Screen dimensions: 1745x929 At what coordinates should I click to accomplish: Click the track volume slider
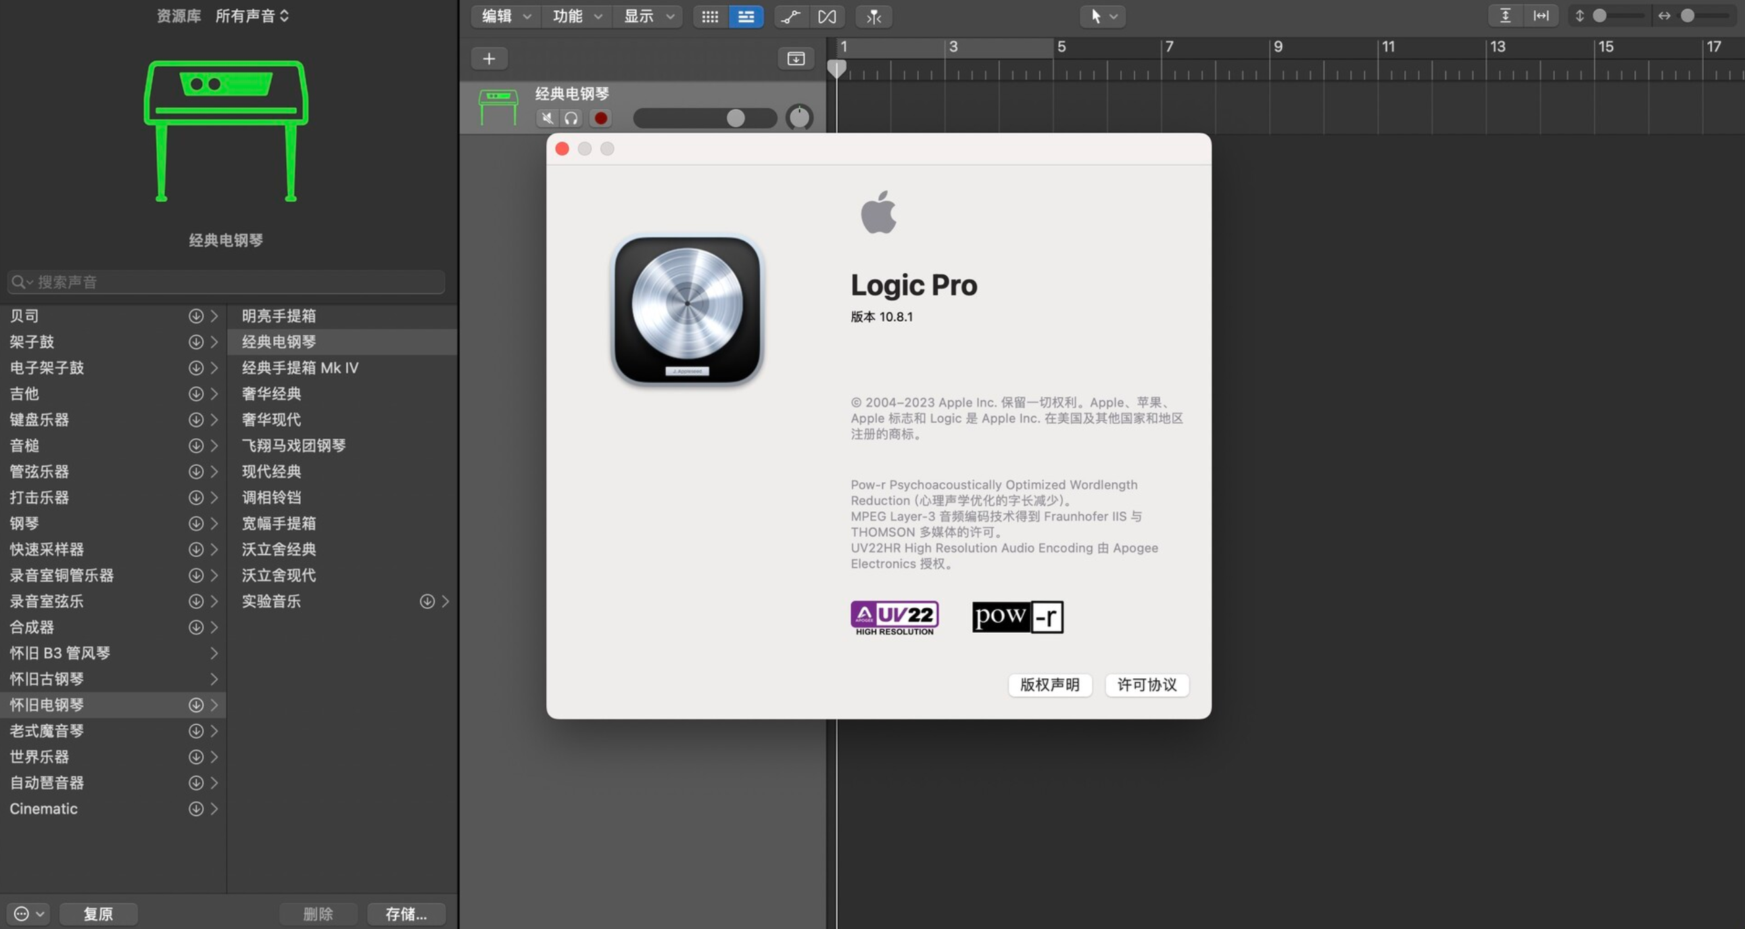click(x=704, y=118)
